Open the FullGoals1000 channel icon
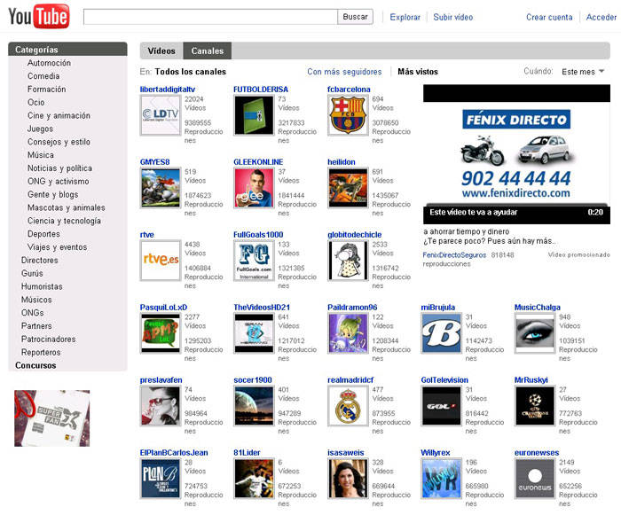This screenshot has height=523, width=621. click(253, 260)
